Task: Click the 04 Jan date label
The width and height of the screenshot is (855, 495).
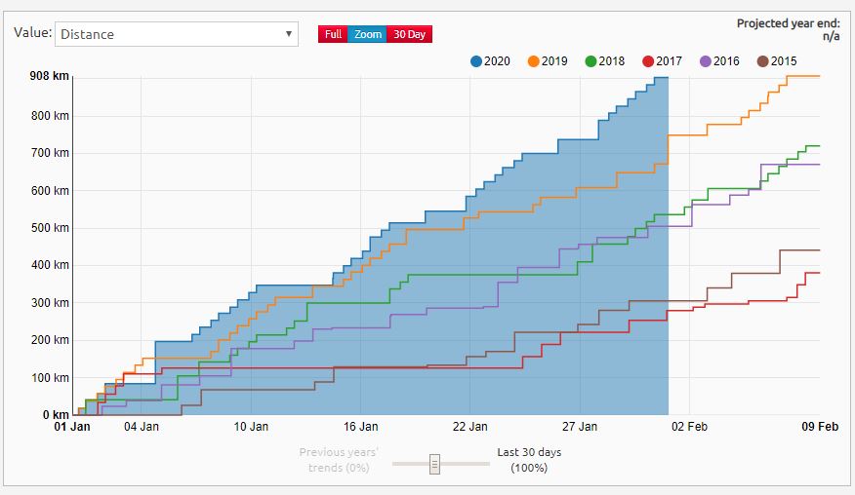Action: (142, 427)
